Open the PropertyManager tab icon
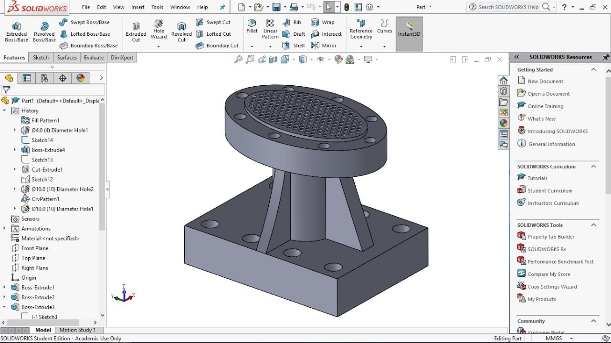 27,78
